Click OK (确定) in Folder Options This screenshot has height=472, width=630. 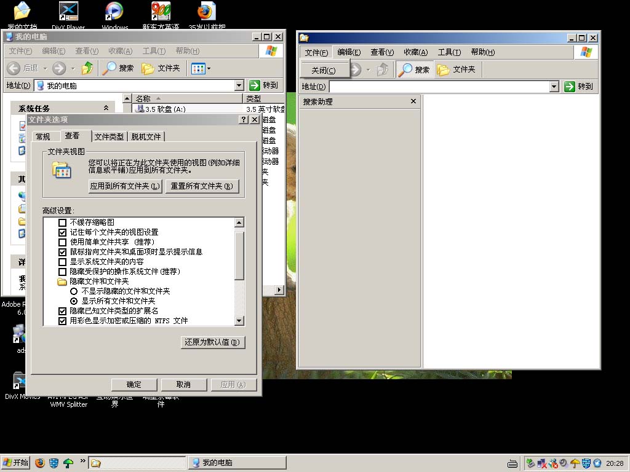(134, 385)
